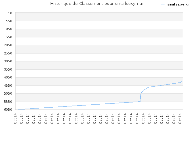The image size is (195, 146).
Task: Click the y-axis label 1050
Action: pyautogui.click(x=8, y=29)
